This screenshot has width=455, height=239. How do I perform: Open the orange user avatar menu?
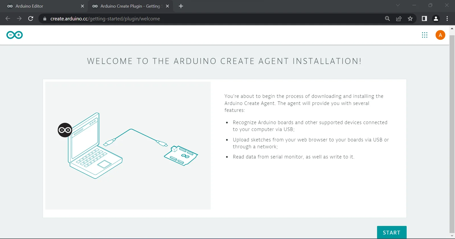pyautogui.click(x=440, y=35)
